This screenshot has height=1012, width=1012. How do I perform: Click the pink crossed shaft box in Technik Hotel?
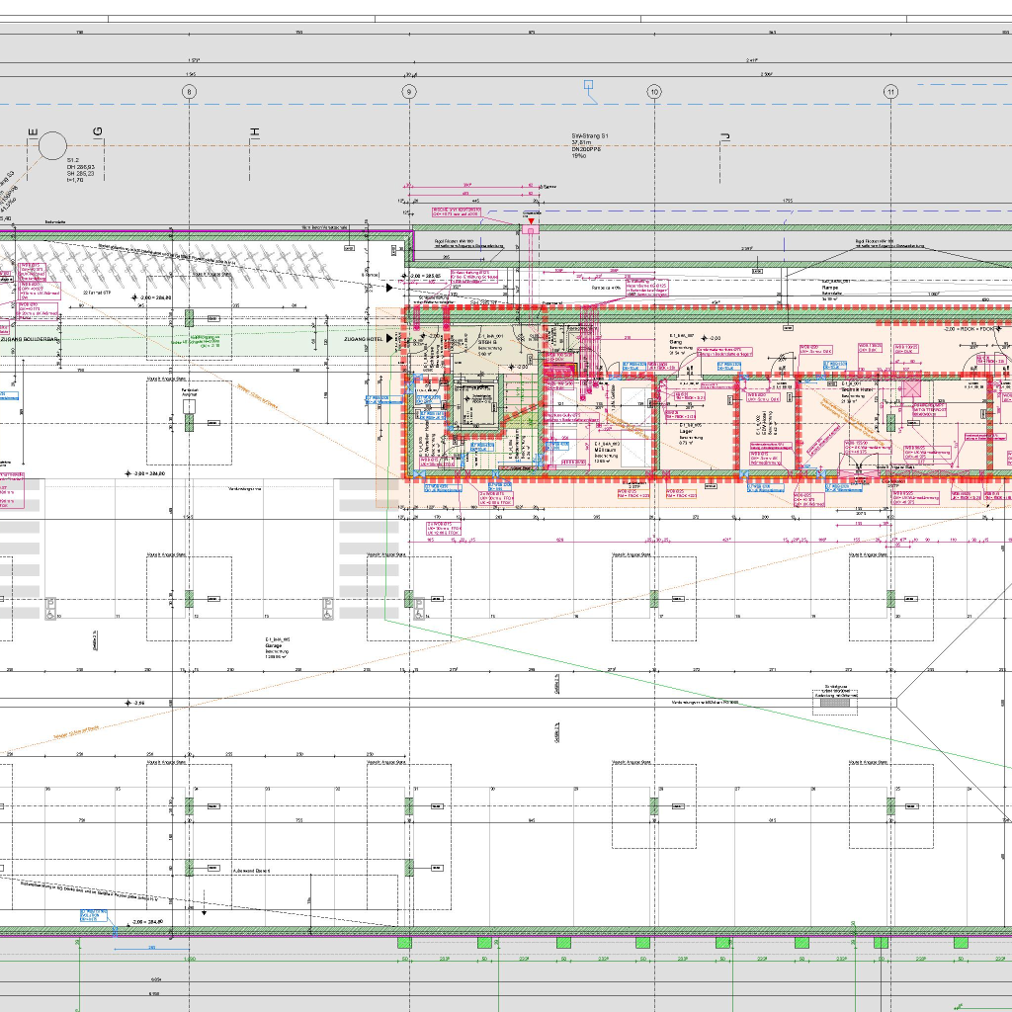[x=910, y=388]
